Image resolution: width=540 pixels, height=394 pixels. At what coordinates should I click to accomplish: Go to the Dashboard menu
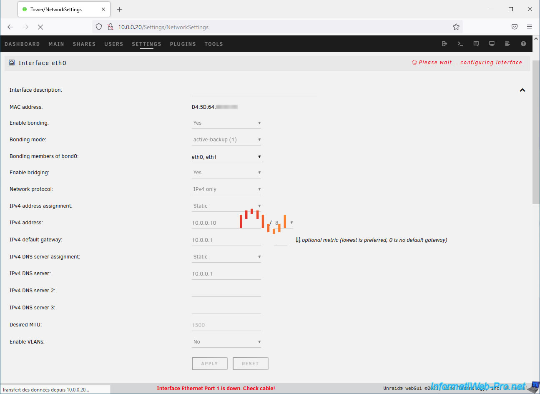pyautogui.click(x=22, y=44)
